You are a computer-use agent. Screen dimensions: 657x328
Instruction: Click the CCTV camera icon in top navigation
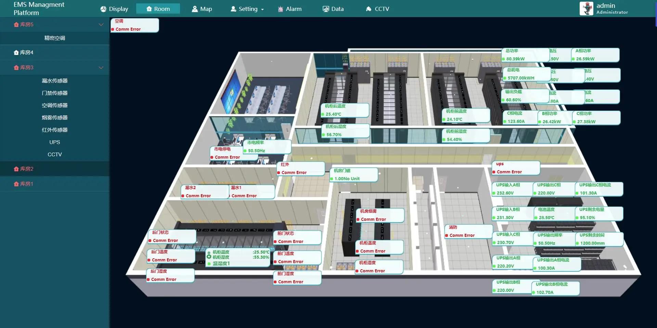pyautogui.click(x=369, y=9)
